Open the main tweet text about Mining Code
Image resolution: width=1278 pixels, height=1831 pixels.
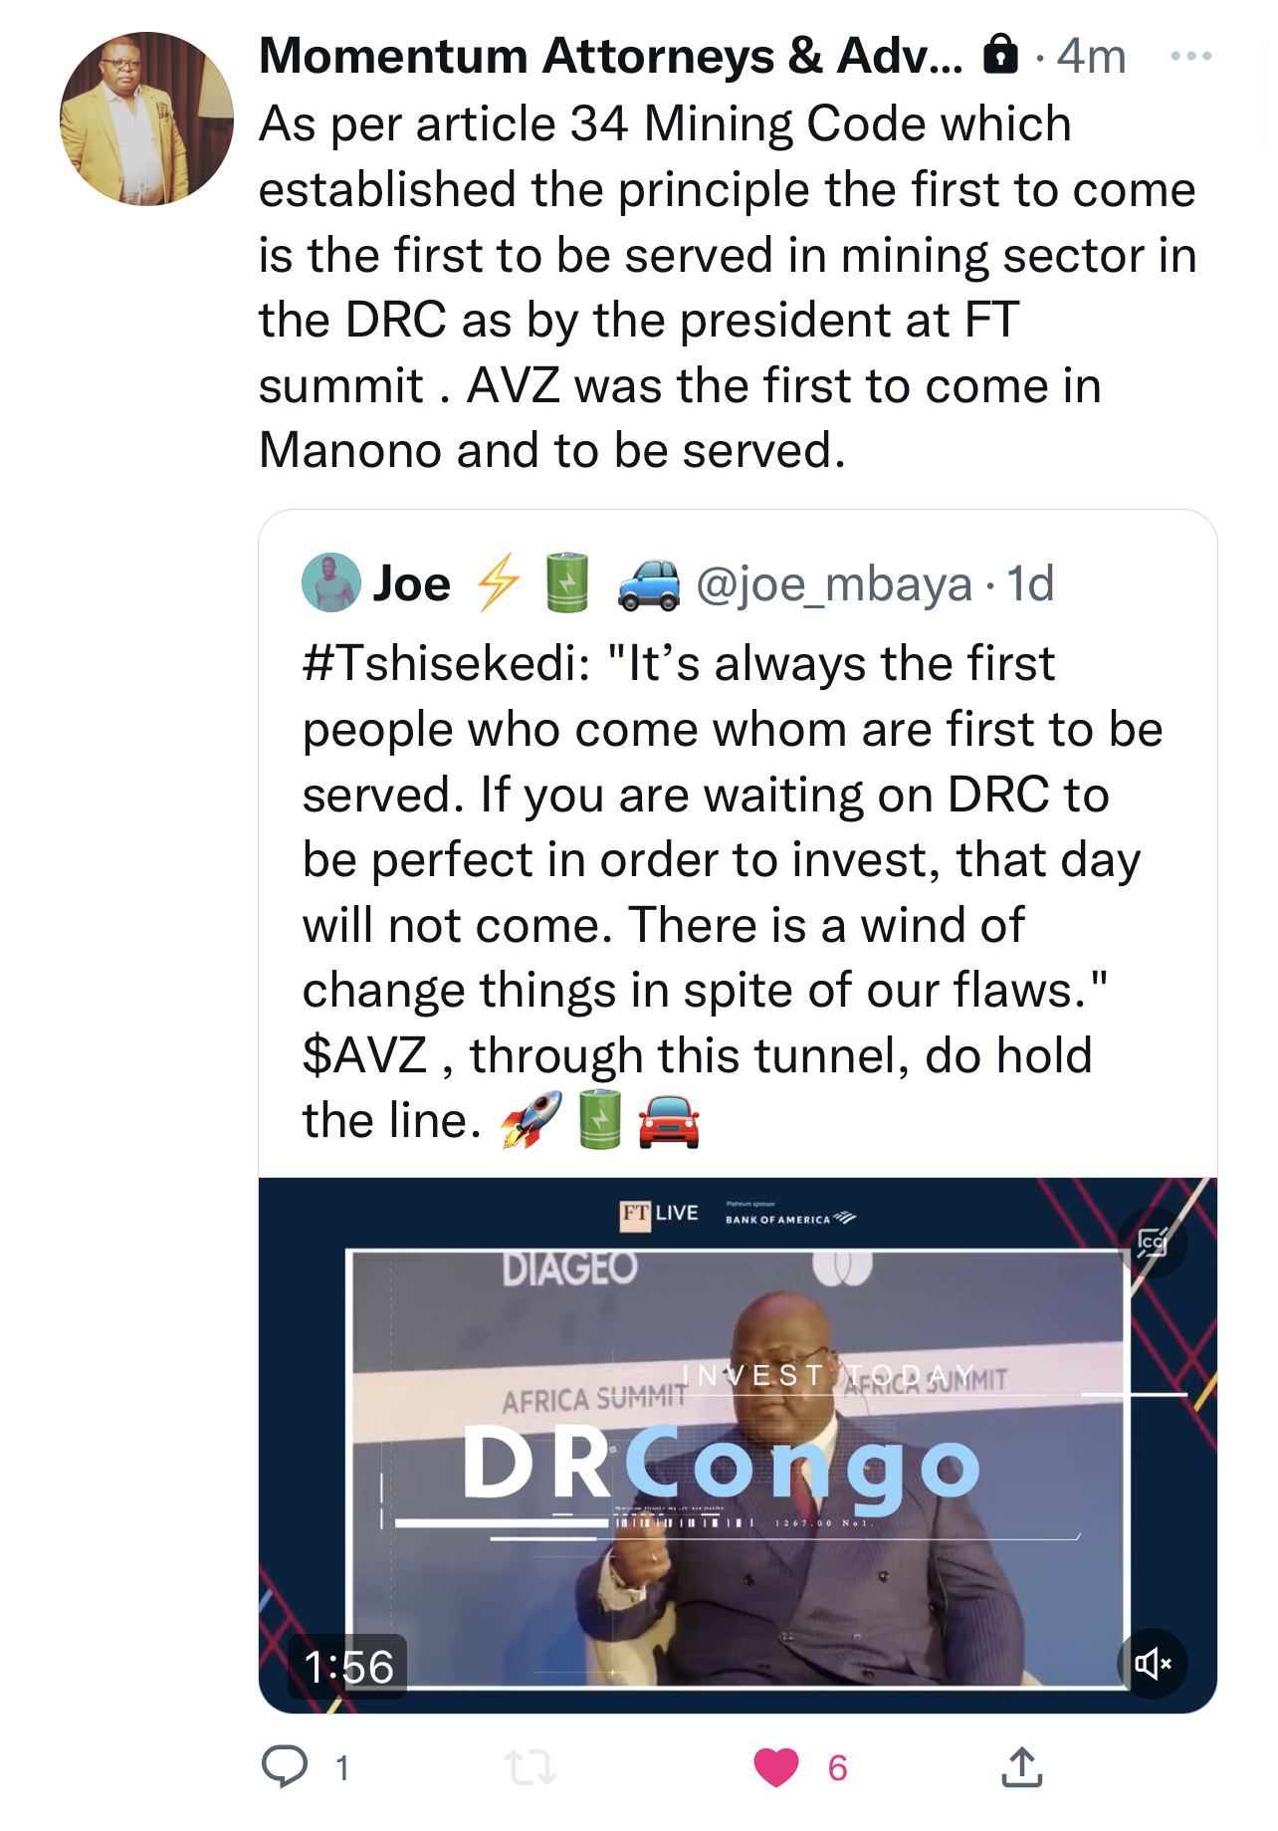(x=727, y=287)
